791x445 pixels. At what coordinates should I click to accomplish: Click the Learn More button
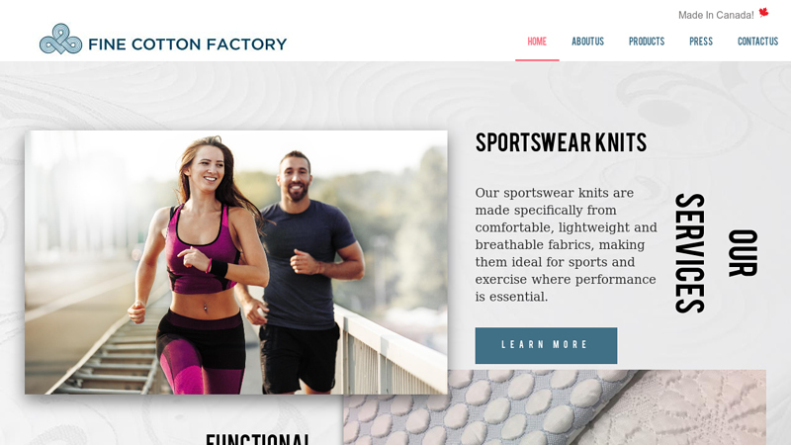(546, 345)
